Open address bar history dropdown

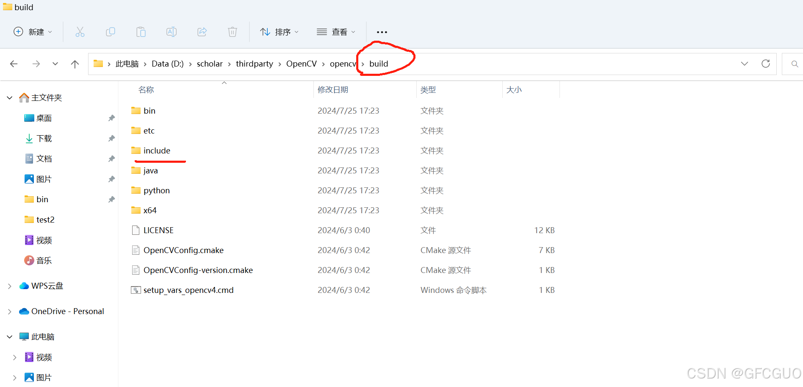pyautogui.click(x=745, y=64)
